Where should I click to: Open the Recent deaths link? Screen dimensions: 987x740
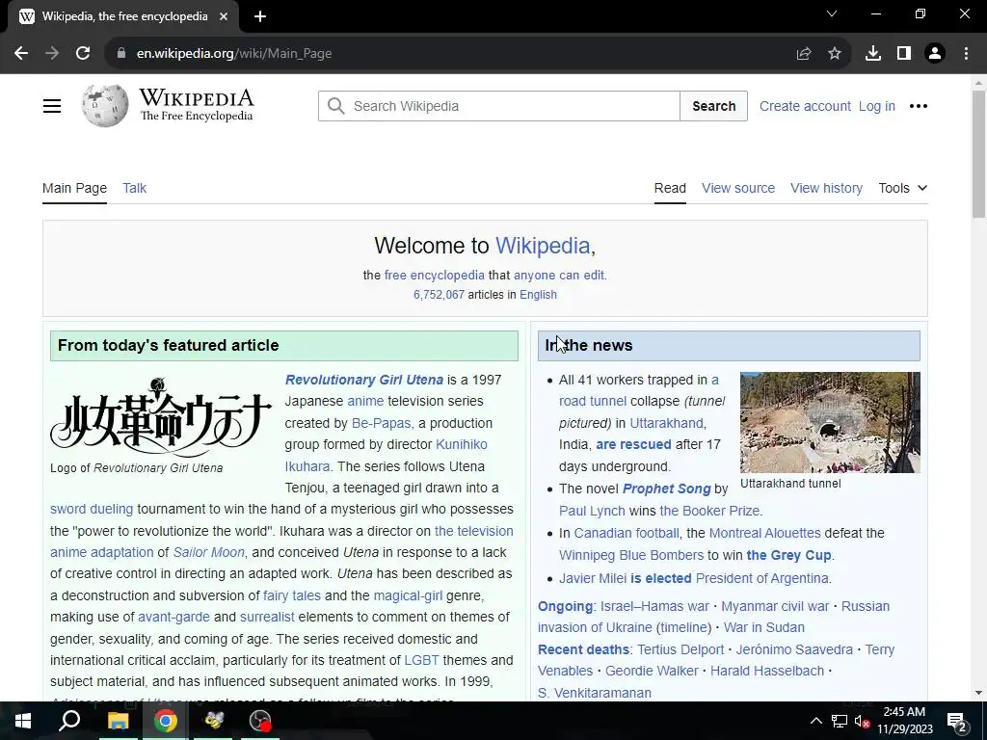(583, 649)
